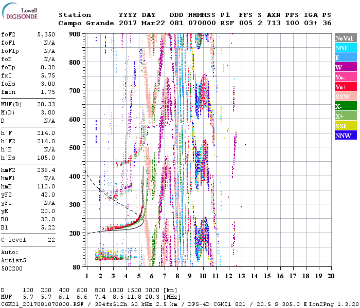Pick the E legend color box

pos(345,57)
